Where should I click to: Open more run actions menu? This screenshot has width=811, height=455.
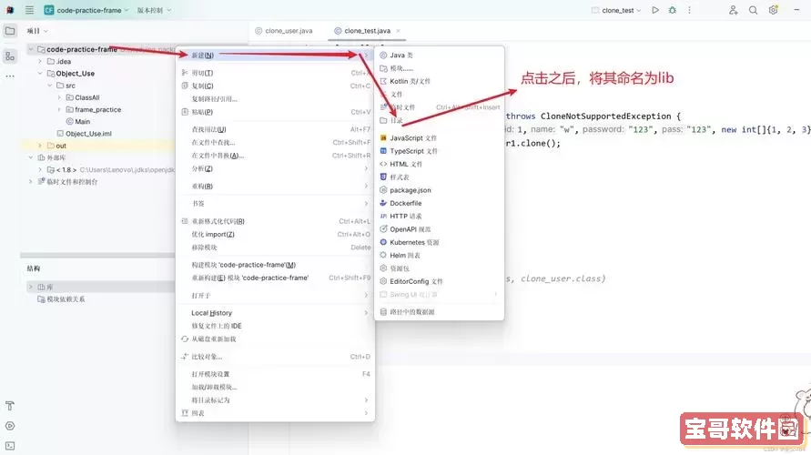coord(689,10)
